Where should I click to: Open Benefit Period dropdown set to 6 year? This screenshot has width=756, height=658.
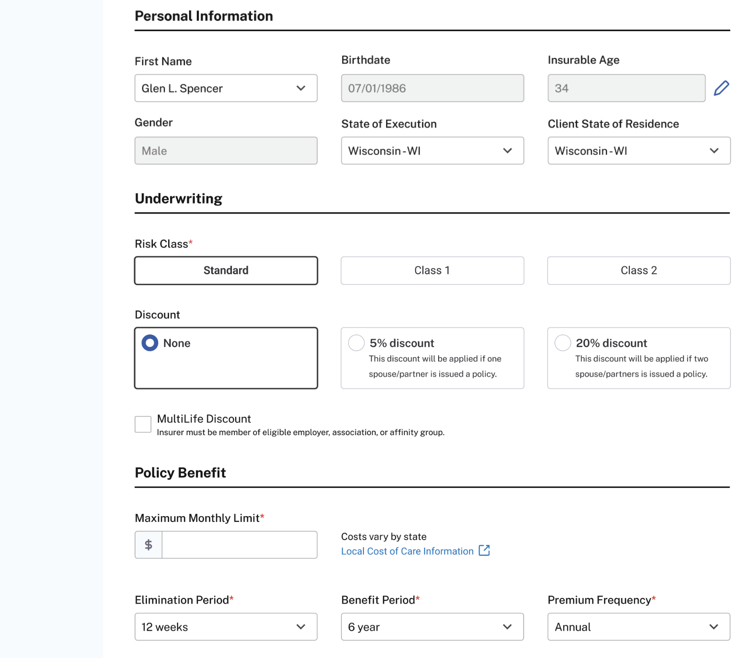point(432,627)
